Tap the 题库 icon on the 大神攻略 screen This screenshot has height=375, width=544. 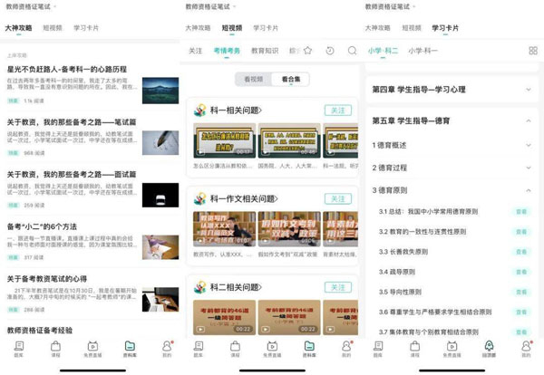pyautogui.click(x=19, y=348)
